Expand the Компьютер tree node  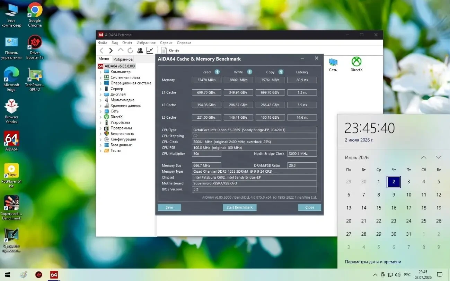(x=100, y=72)
